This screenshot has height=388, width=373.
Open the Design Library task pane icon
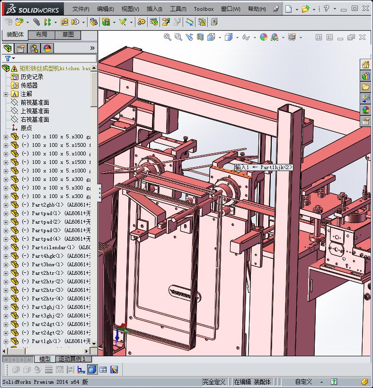pyautogui.click(x=365, y=76)
